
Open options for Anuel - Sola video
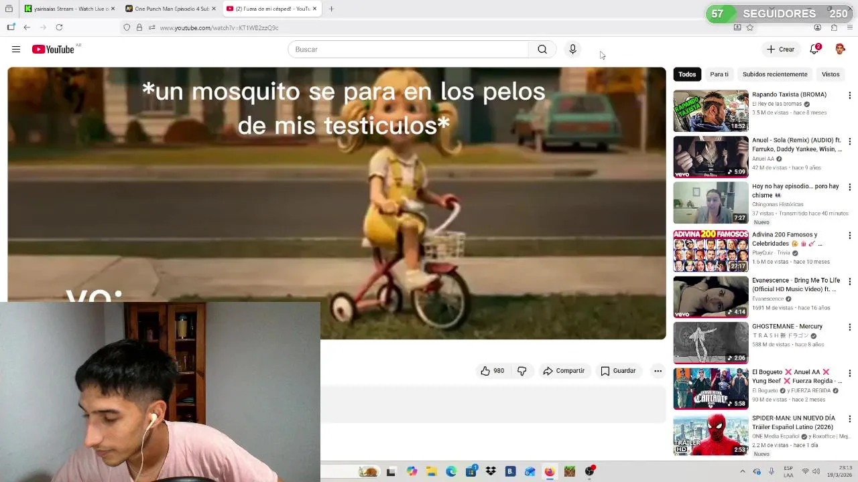point(849,142)
